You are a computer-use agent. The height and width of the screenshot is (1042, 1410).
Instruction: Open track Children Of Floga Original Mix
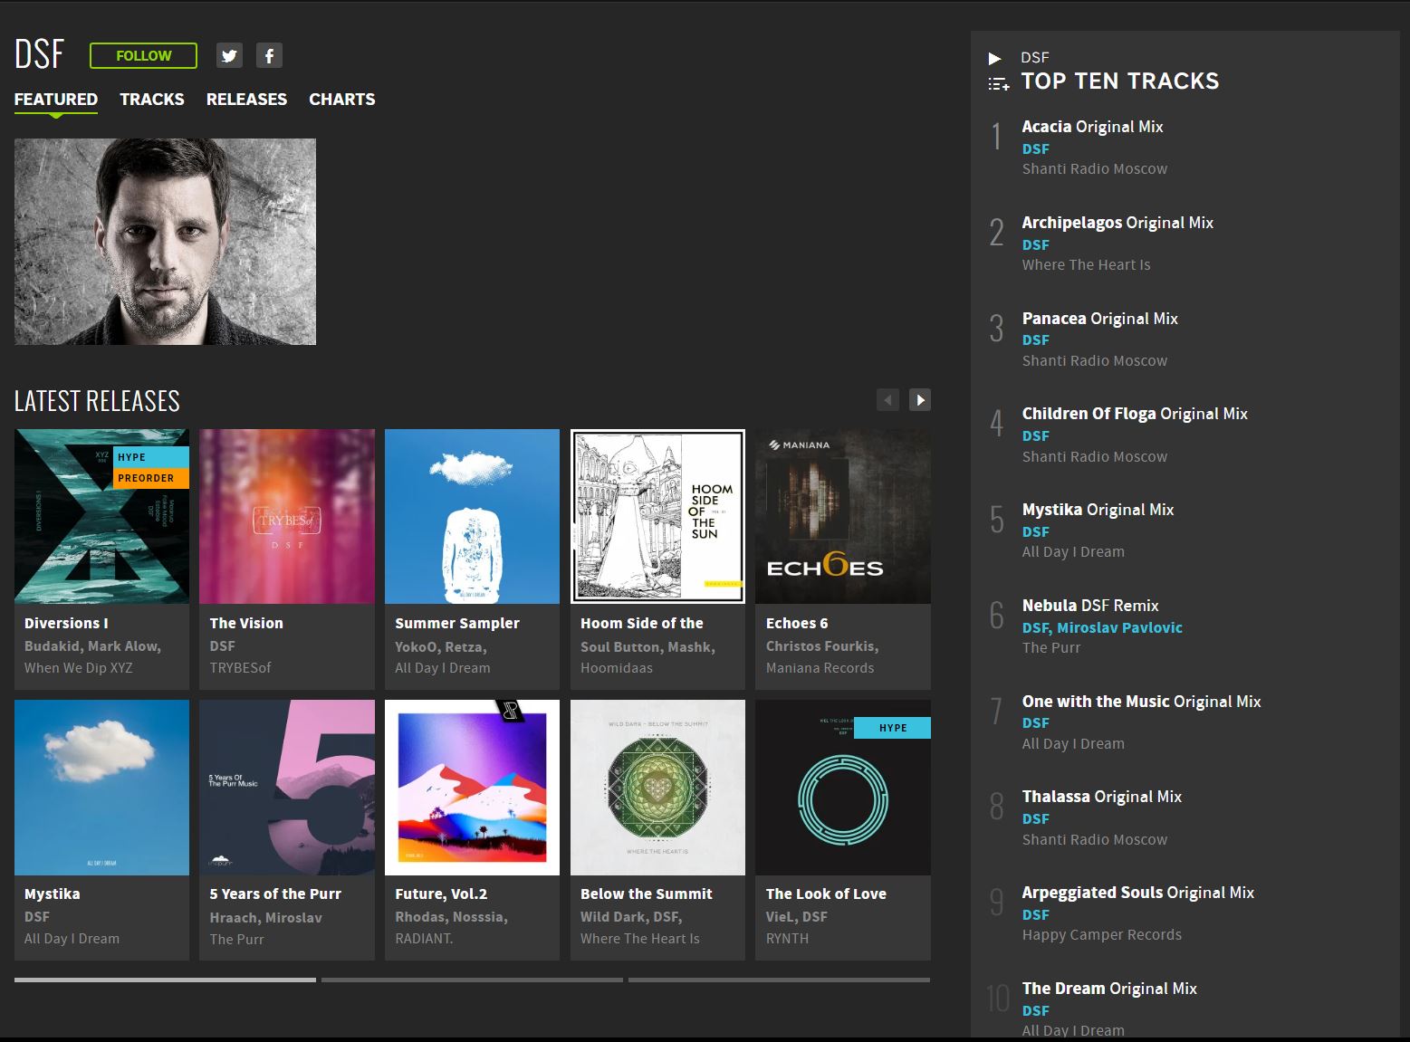1135,414
